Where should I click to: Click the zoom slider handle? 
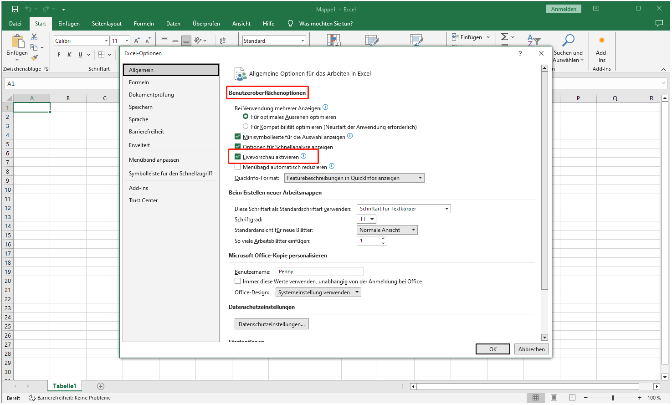(613, 398)
